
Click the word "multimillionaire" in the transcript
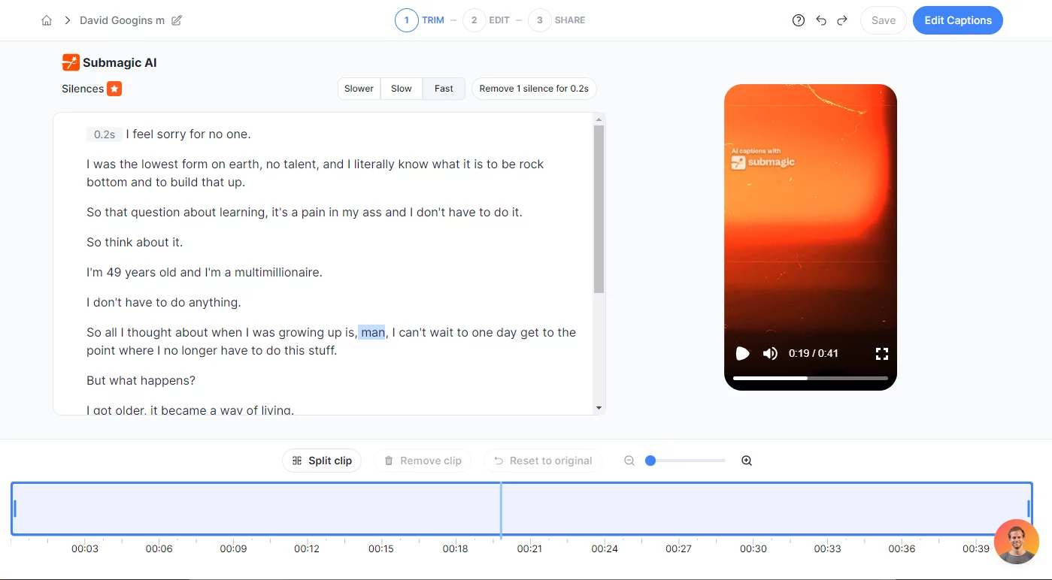(277, 272)
